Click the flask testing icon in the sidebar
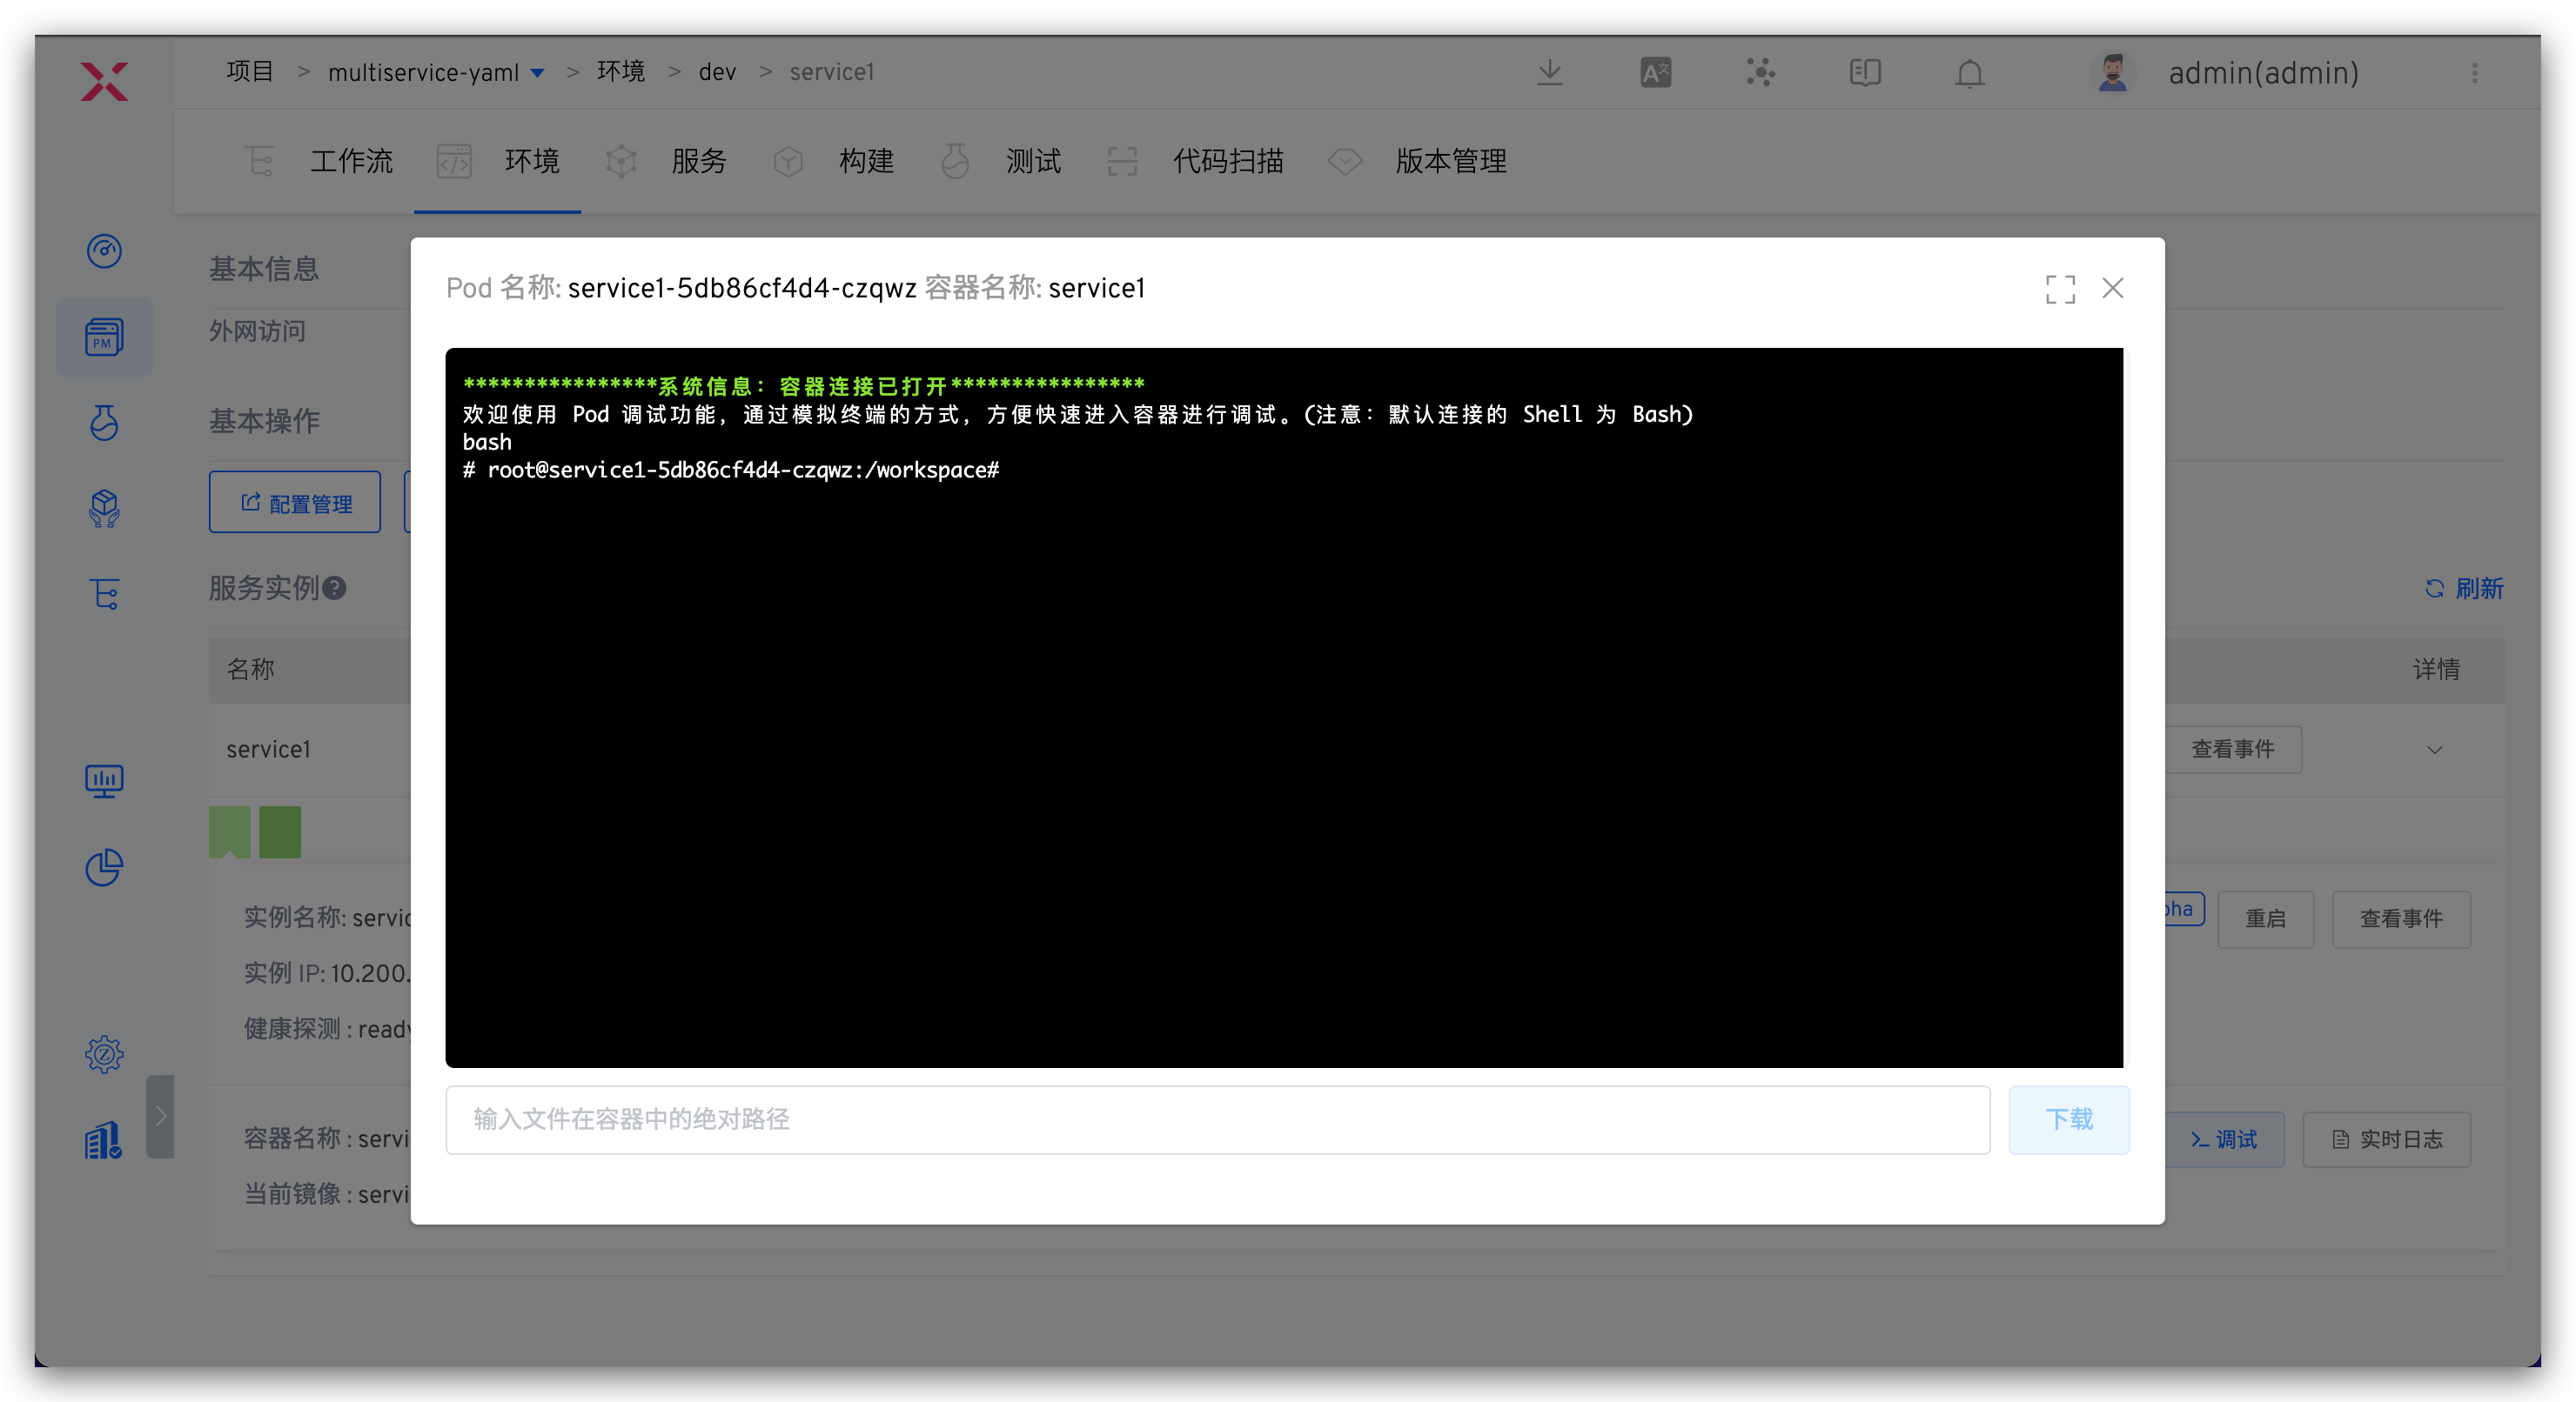 [x=104, y=423]
